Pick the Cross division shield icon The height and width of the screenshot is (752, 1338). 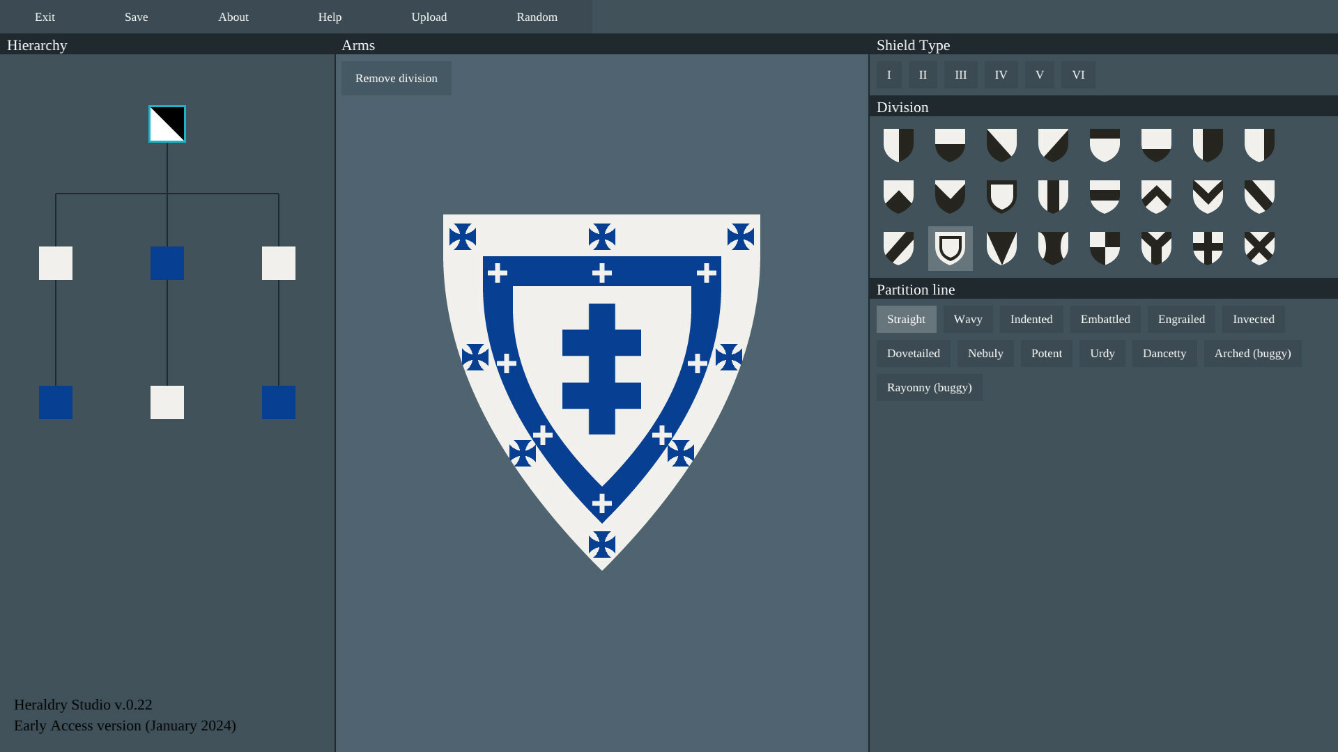coord(1208,248)
